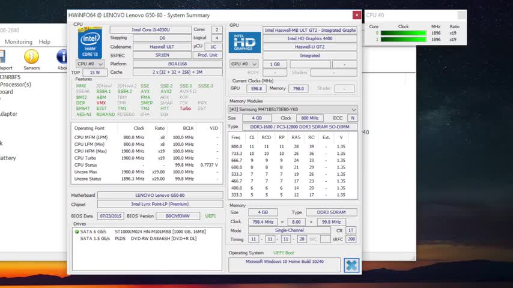This screenshot has width=513, height=288.
Task: Click the ECC N indicator
Action: coord(353,118)
